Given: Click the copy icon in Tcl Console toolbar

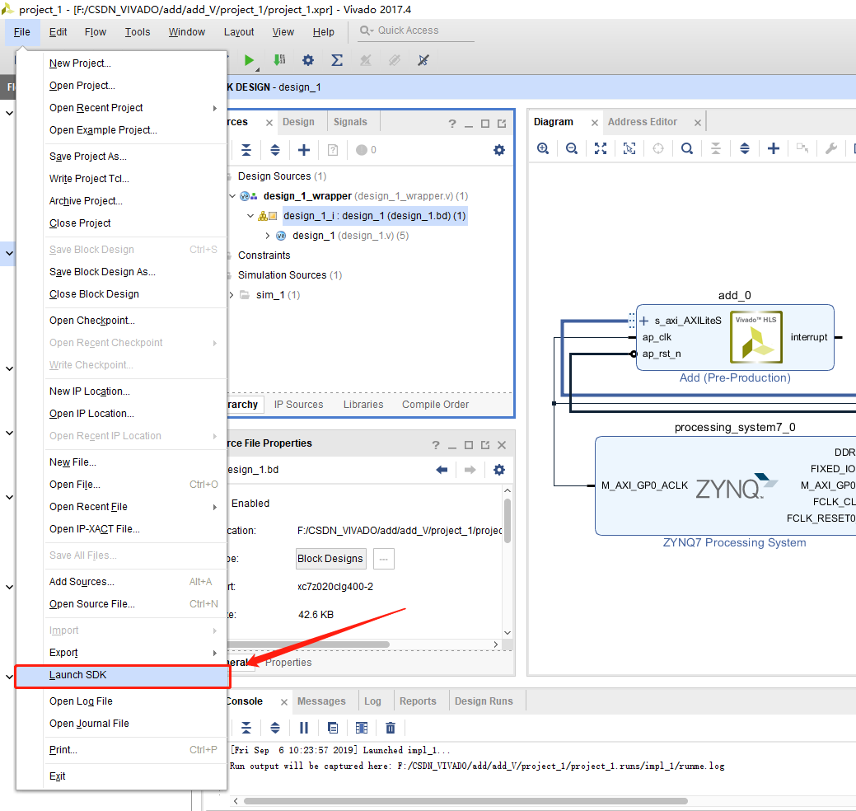Looking at the screenshot, I should pyautogui.click(x=333, y=728).
